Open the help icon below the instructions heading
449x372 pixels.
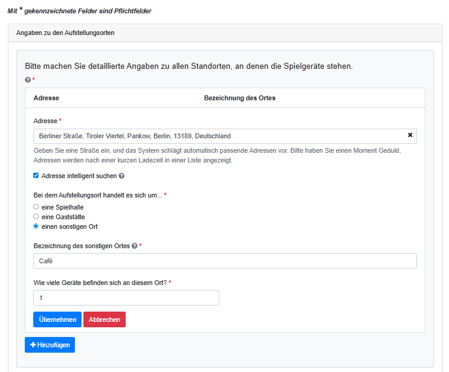(28, 80)
